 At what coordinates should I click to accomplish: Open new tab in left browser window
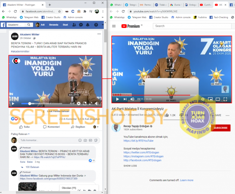point(50,5)
